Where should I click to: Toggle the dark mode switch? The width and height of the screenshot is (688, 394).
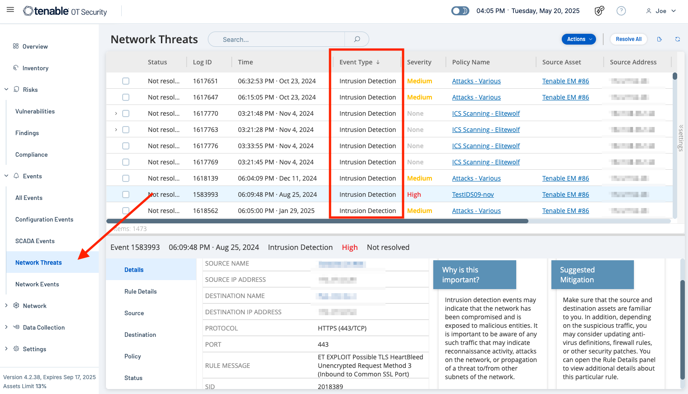pyautogui.click(x=460, y=11)
